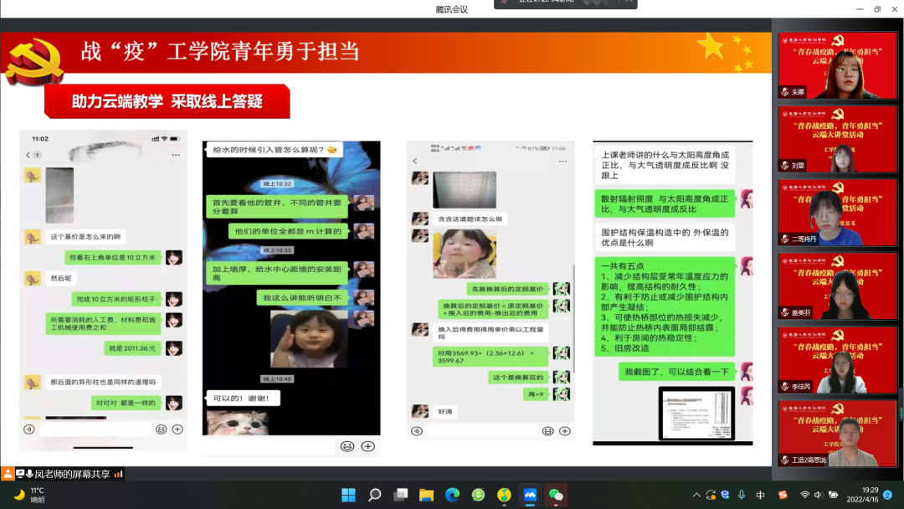Viewport: 904px width, 509px height.
Task: Restore down the Tencent Meeting window
Action: click(876, 9)
